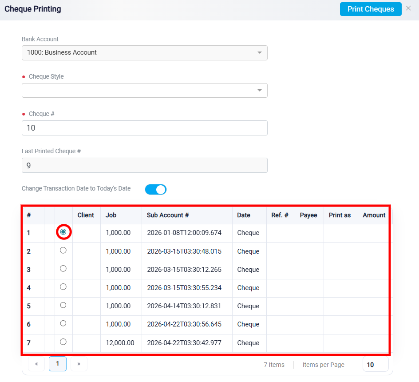Click timestamp 2026-03-15T03:30:55.234

click(184, 288)
